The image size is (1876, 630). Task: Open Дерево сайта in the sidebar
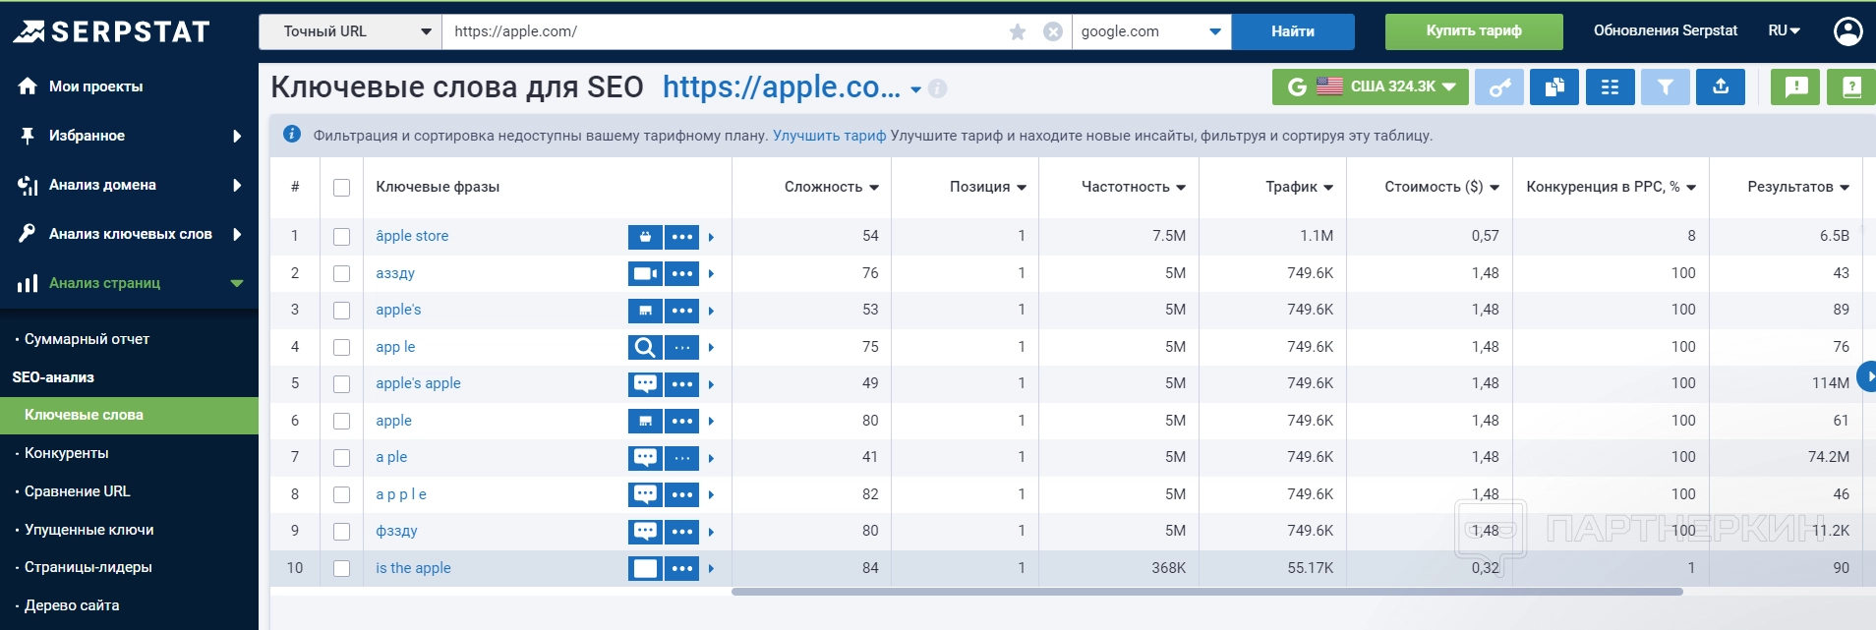(72, 605)
